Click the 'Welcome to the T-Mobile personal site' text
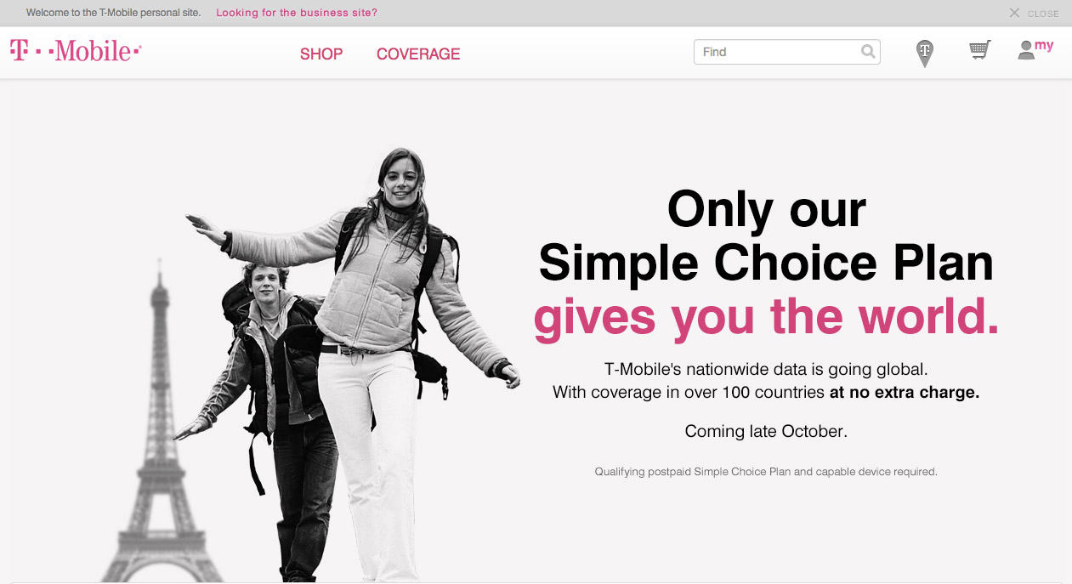Viewport: 1072px width, 584px height. (x=114, y=13)
